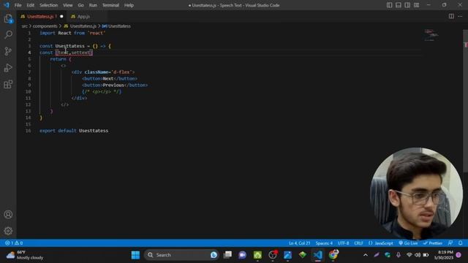This screenshot has width=468, height=263.
Task: Toggle Secondary Side Bar layout icon
Action: point(407,5)
